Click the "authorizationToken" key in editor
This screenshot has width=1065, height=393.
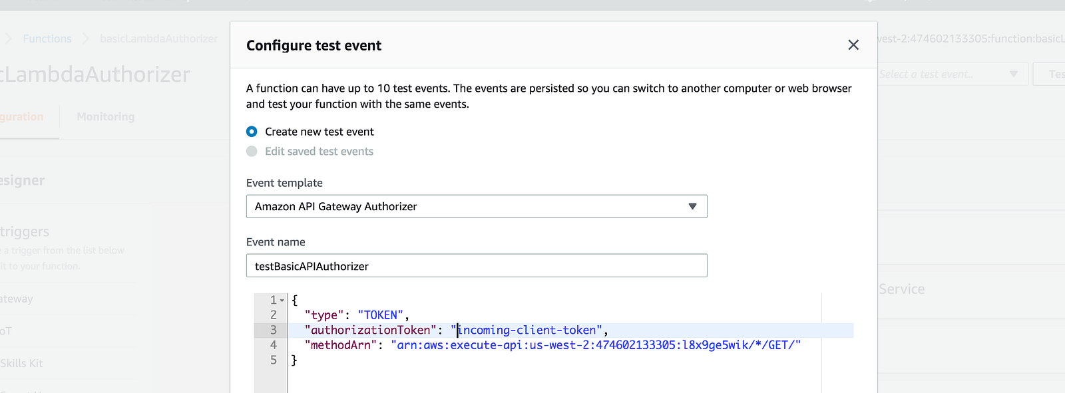click(x=371, y=330)
